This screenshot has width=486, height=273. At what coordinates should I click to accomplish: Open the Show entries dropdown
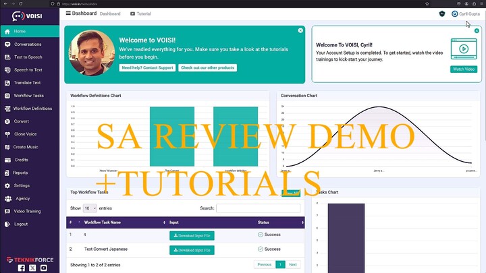click(x=90, y=208)
